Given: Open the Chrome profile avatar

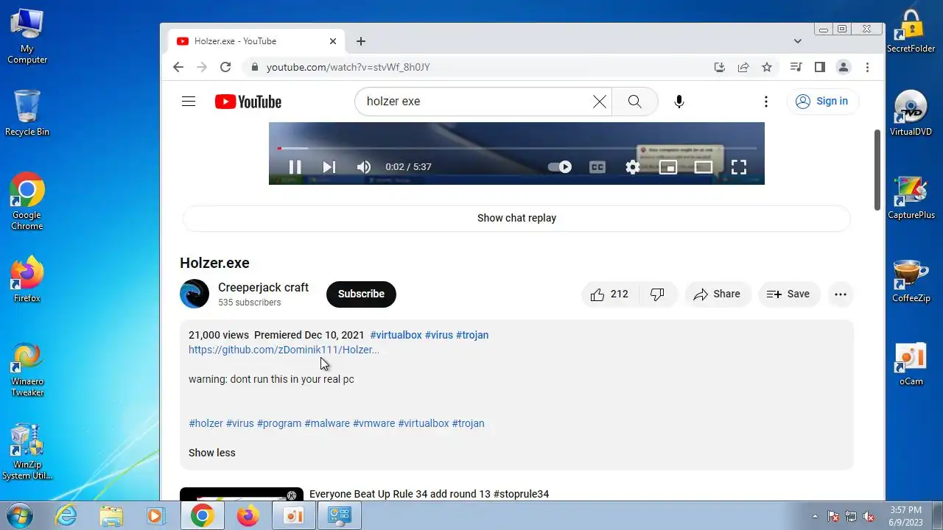Looking at the screenshot, I should pos(844,67).
